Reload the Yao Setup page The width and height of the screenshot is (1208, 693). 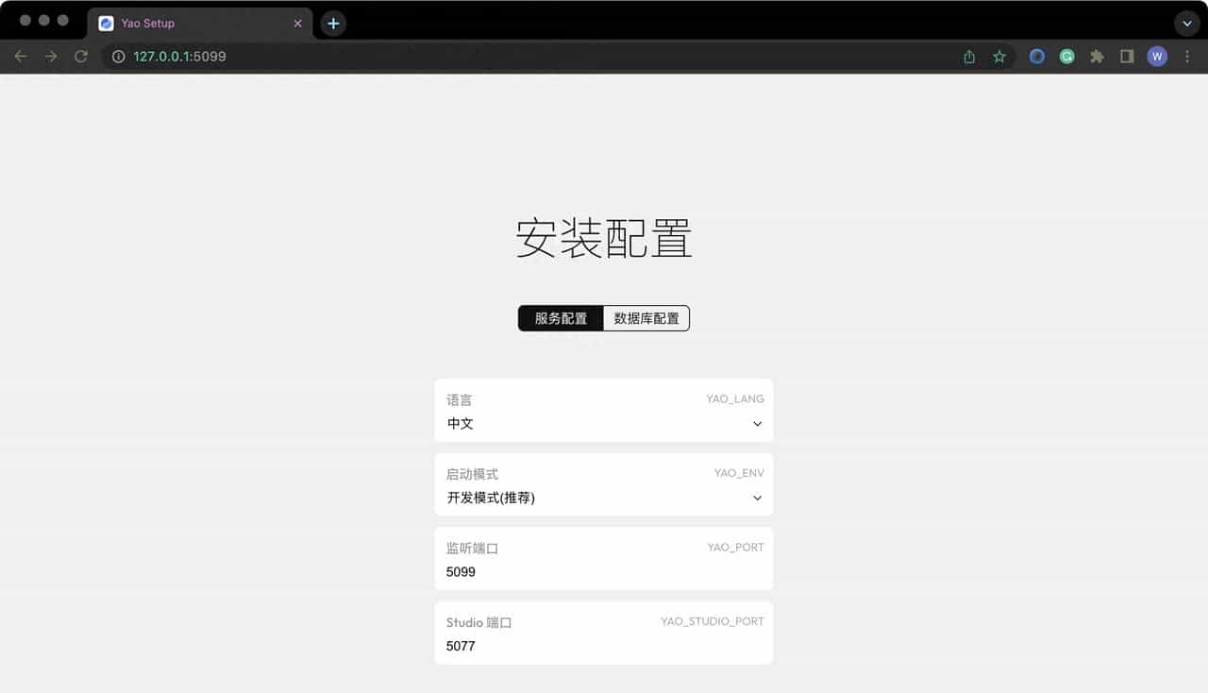click(x=81, y=57)
